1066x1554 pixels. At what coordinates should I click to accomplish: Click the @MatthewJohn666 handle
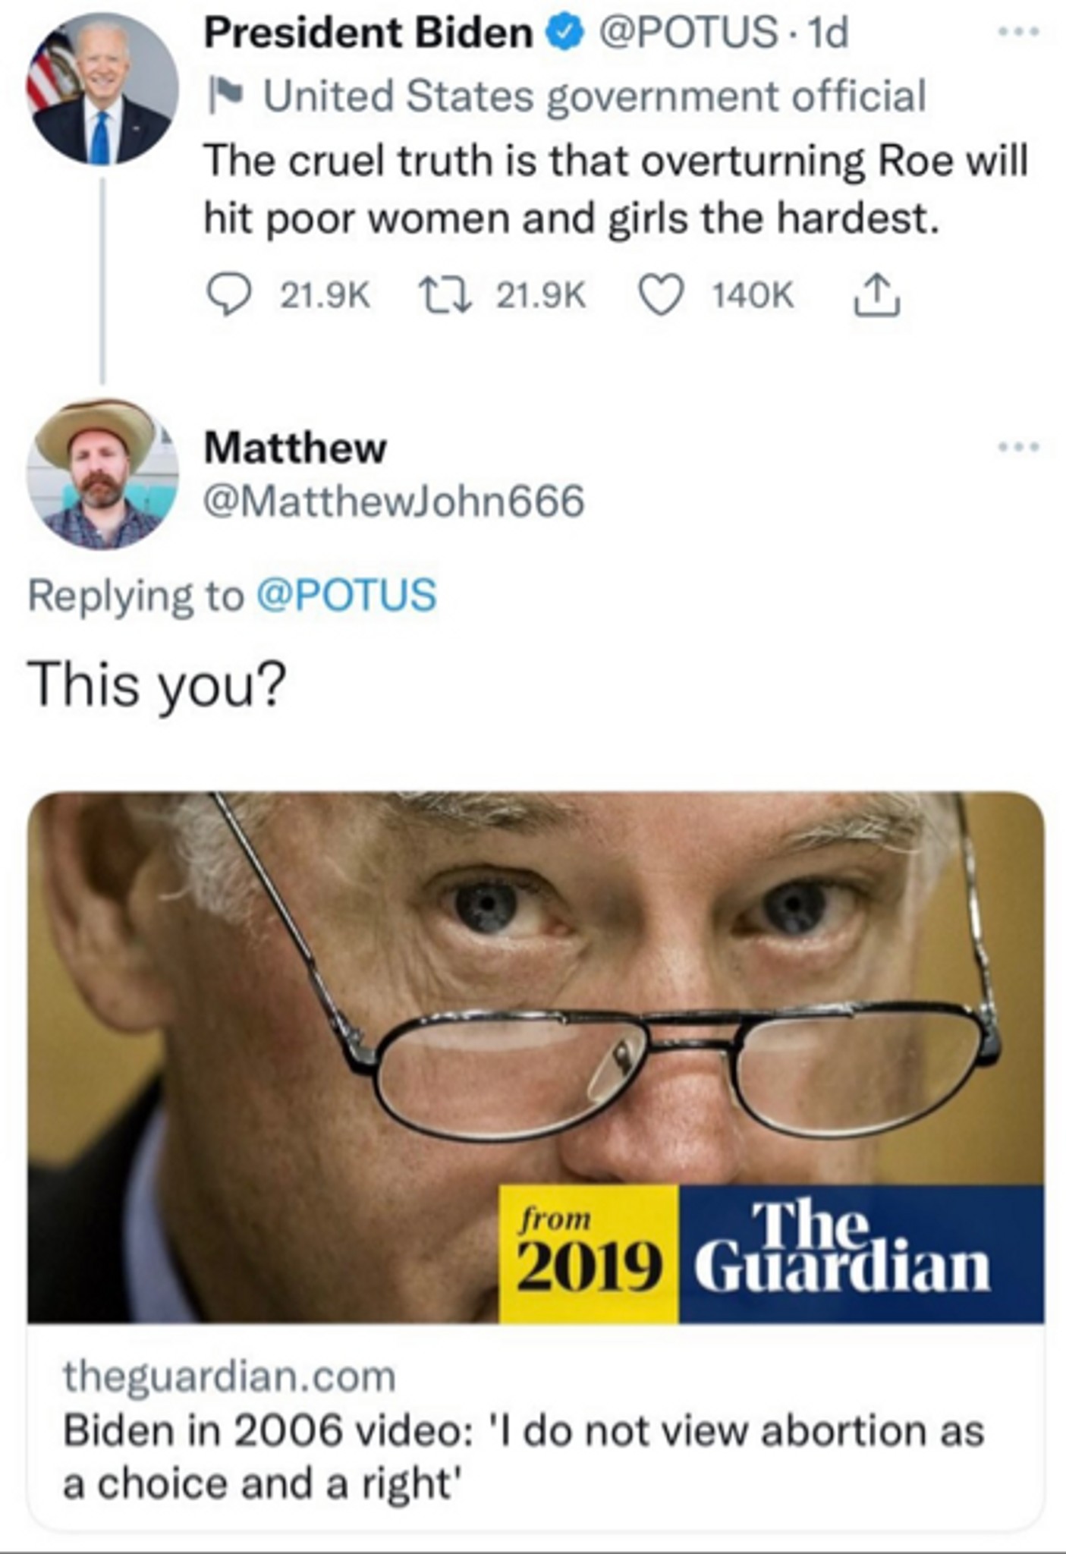point(394,501)
